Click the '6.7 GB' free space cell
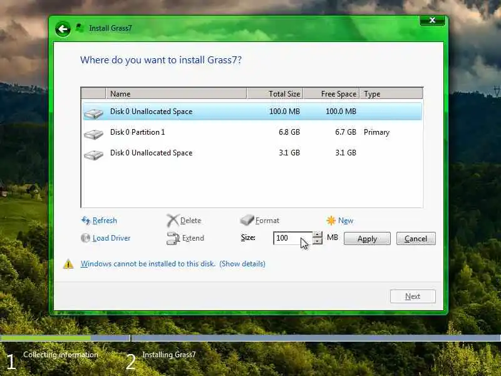This screenshot has width=501, height=376. point(346,132)
